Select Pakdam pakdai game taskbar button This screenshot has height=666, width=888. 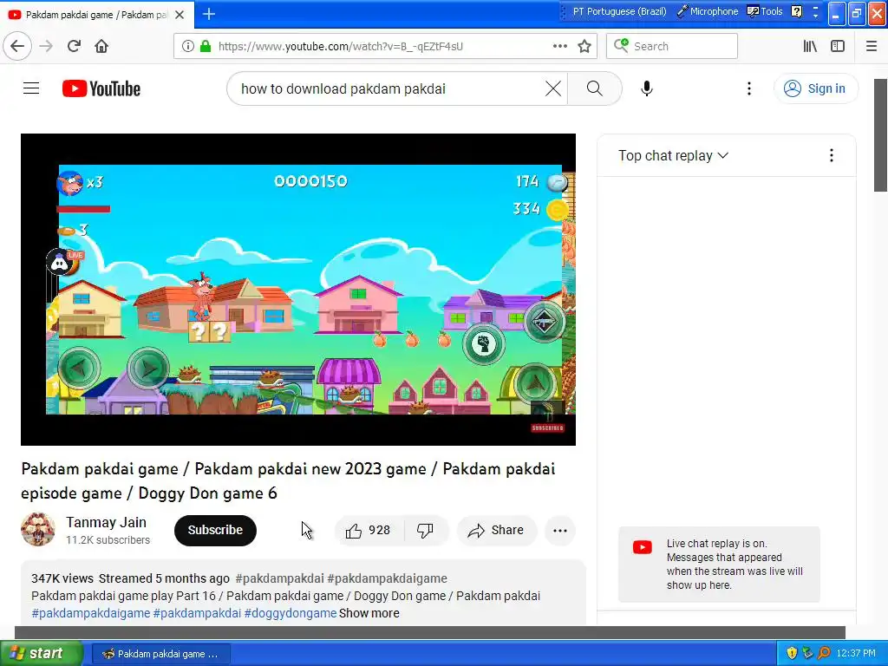click(160, 654)
